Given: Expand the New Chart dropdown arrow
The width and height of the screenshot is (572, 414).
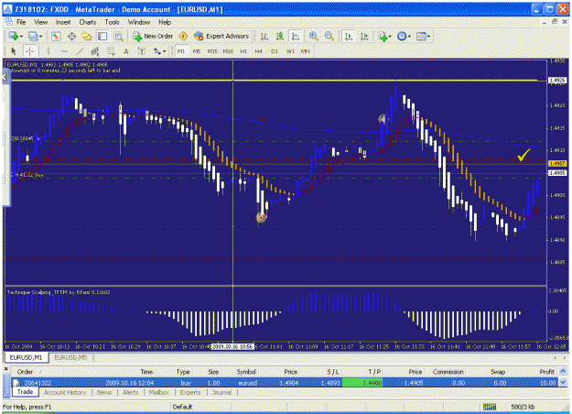Looking at the screenshot, I should click(21, 37).
